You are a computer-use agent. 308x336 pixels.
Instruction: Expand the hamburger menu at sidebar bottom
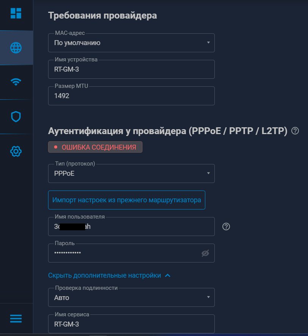tap(16, 319)
